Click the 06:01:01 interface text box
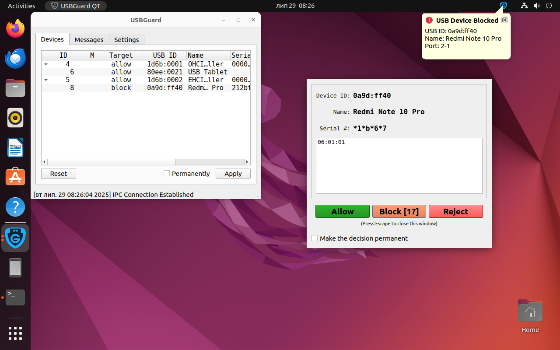 click(399, 166)
